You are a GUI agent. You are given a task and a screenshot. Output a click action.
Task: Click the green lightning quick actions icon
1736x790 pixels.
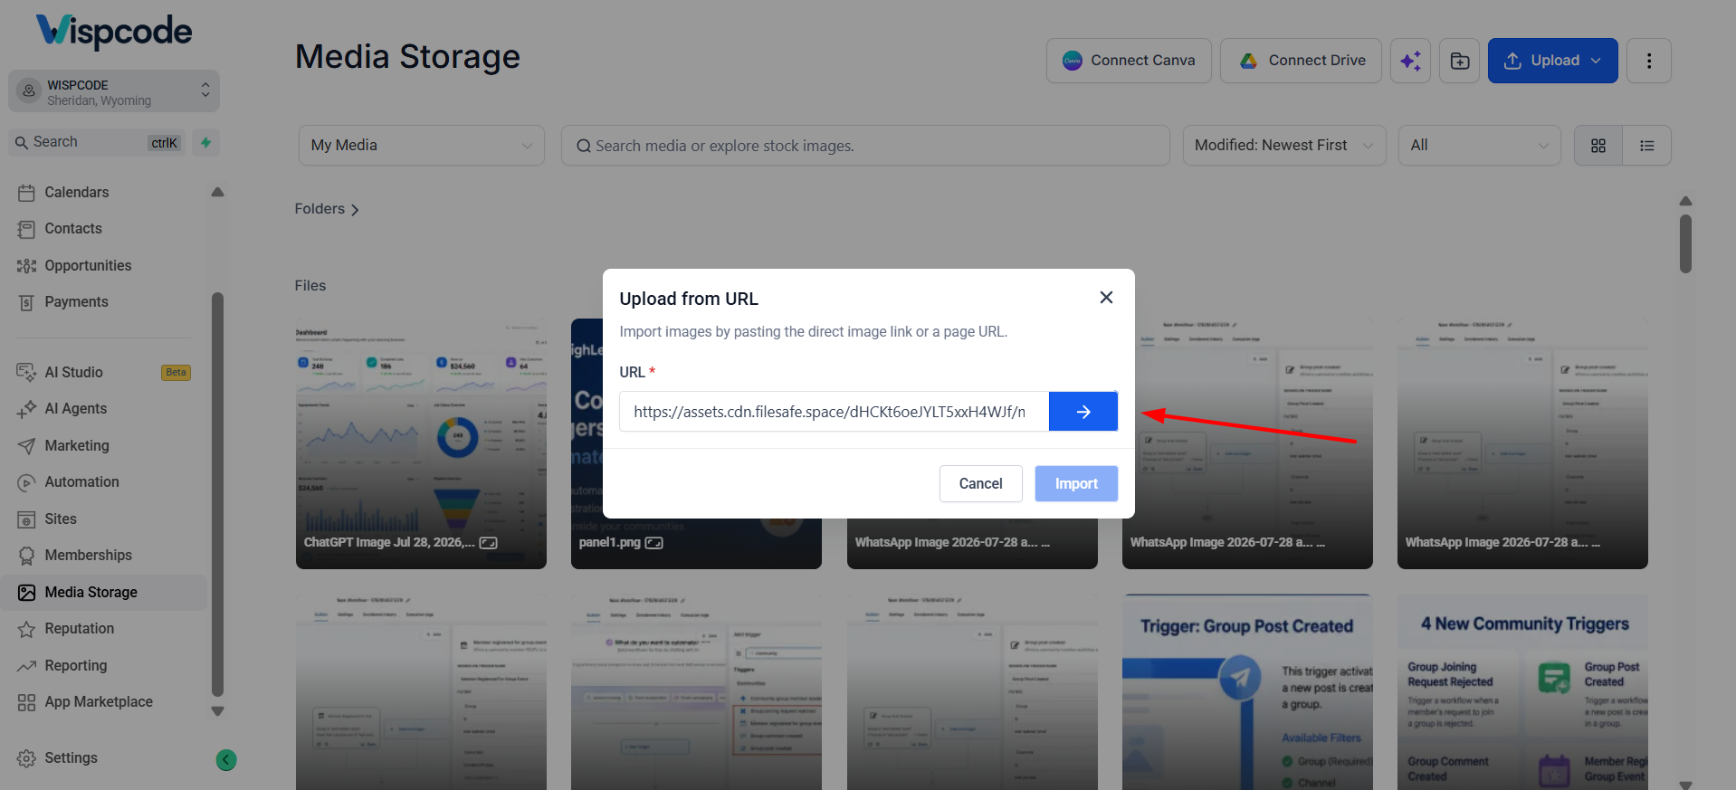click(205, 142)
